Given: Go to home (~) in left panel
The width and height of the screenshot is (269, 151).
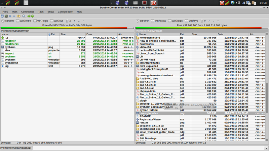Looking at the screenshot, I should pyautogui.click(x=83, y=21).
